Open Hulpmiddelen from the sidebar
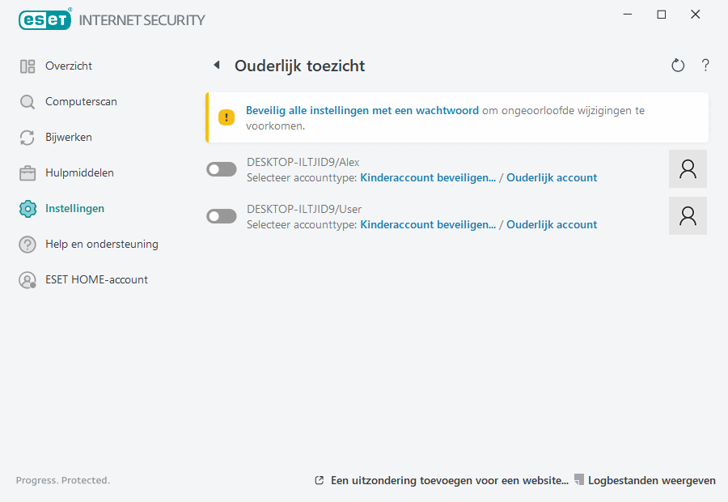728x502 pixels. [78, 173]
